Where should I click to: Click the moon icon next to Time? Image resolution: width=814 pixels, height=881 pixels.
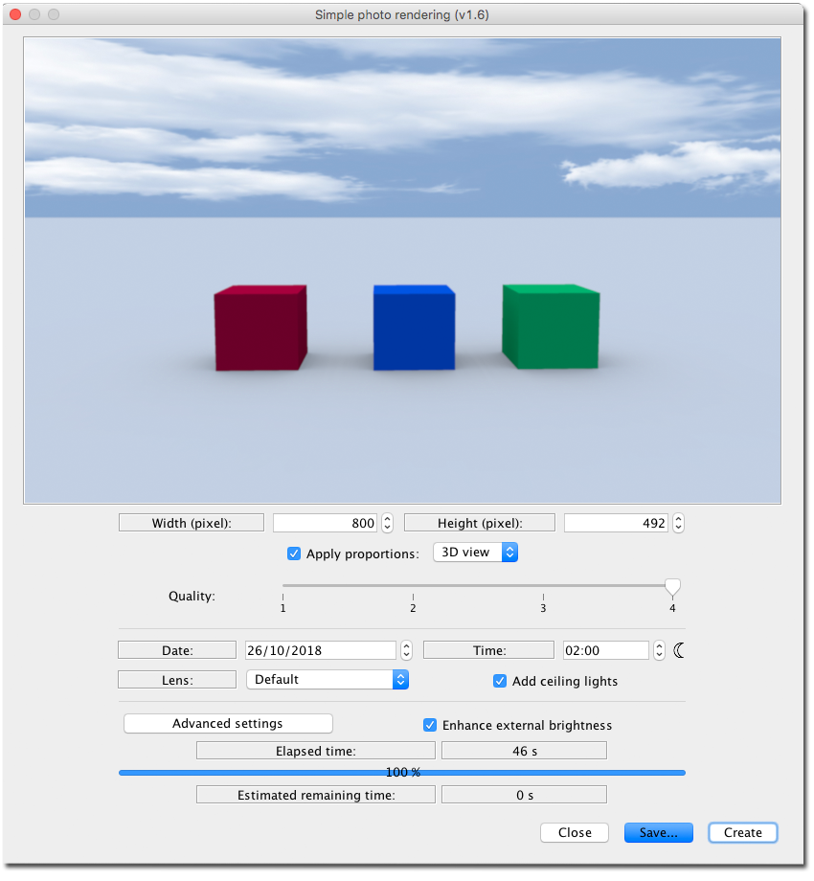(679, 650)
